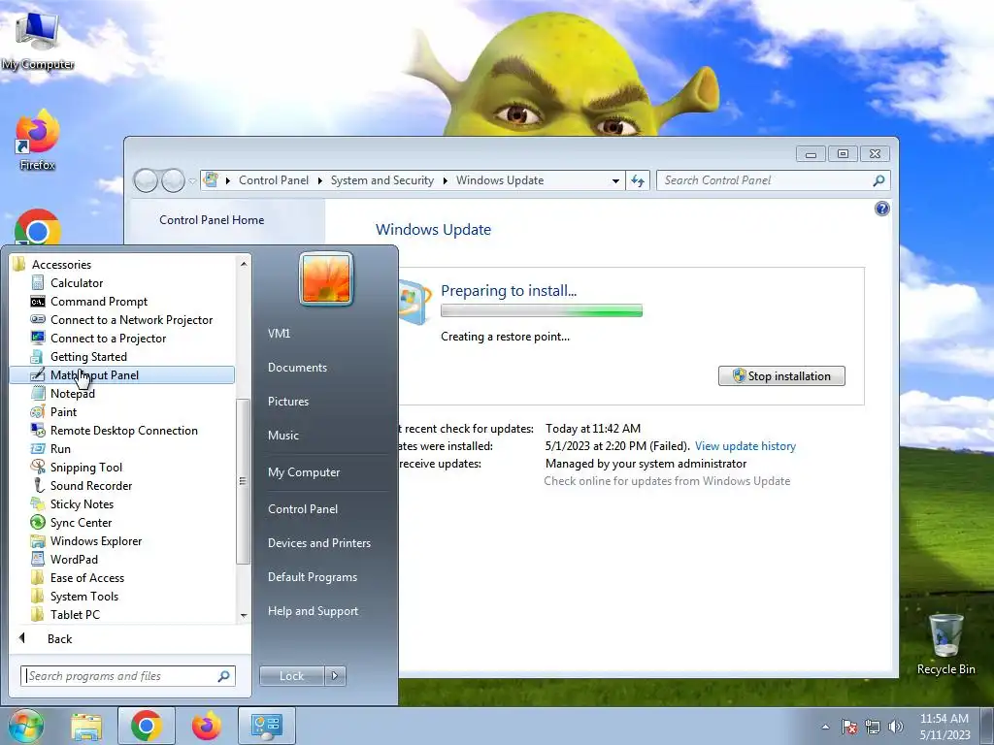Open the Firefox desktop shortcut

[x=38, y=141]
